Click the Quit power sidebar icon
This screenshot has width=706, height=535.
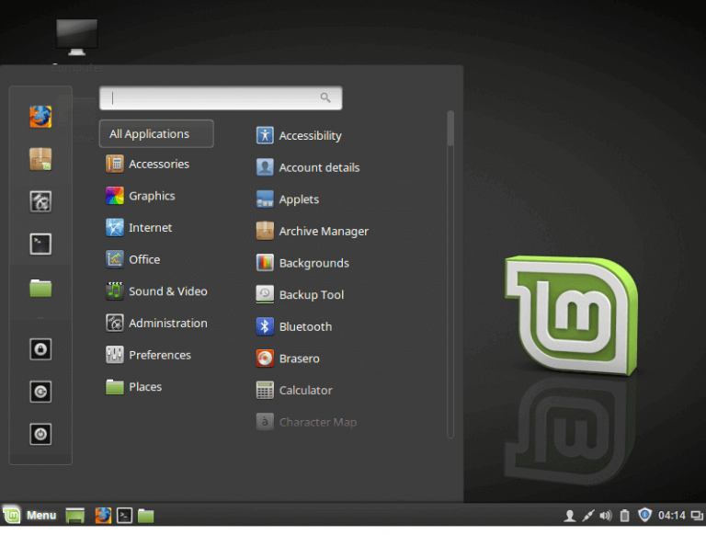pos(40,434)
